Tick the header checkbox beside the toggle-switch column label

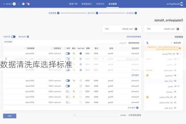[65, 48]
